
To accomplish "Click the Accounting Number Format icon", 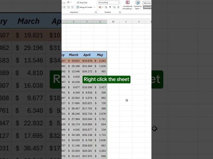I will [x=100, y=7].
